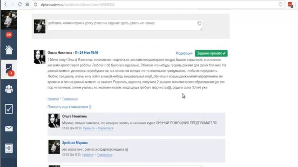Viewport: 298px width, 167px height.
Task: Open users group icon in sidebar
Action: 9,89
